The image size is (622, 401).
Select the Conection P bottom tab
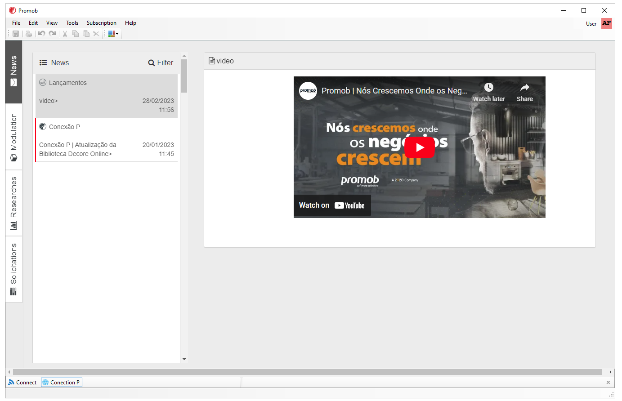pos(62,383)
